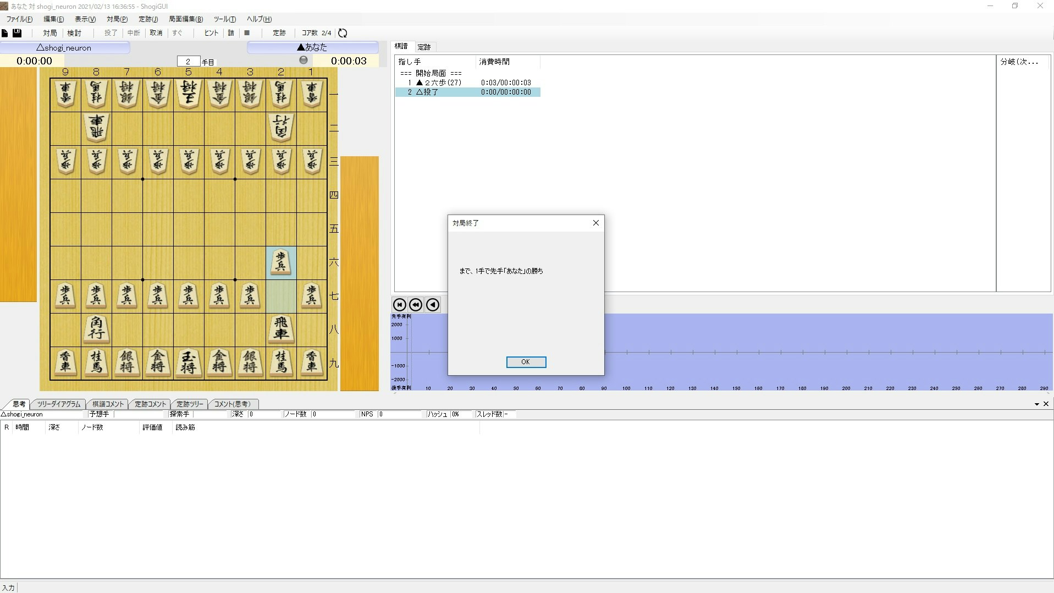
Task: Open the ファイル(F) menu
Action: [19, 19]
